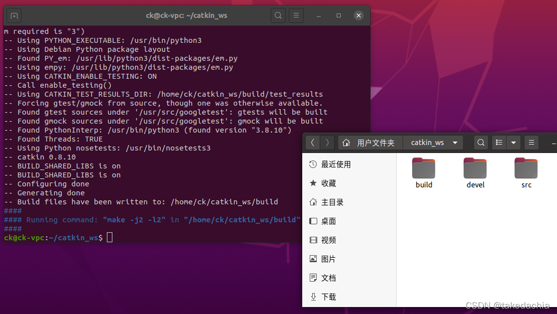This screenshot has width=557, height=314.
Task: Expand the catkin_ws path dropdown
Action: coord(455,143)
